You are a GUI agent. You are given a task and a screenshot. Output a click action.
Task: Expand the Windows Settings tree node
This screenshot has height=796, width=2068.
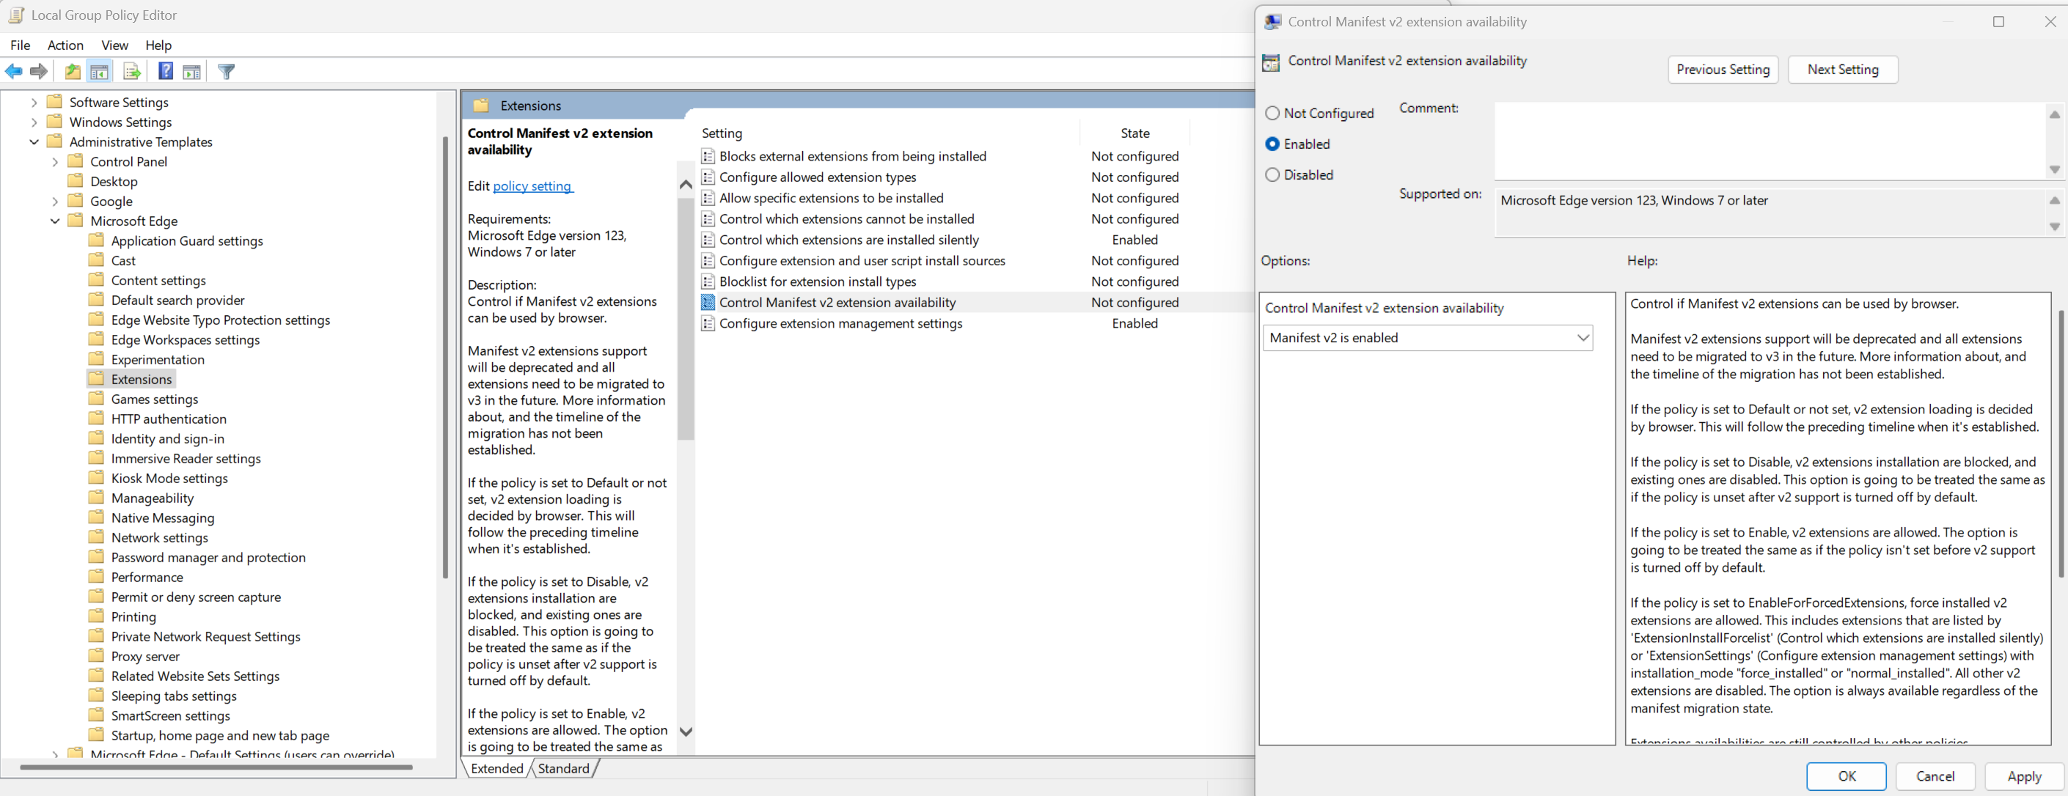[x=34, y=122]
